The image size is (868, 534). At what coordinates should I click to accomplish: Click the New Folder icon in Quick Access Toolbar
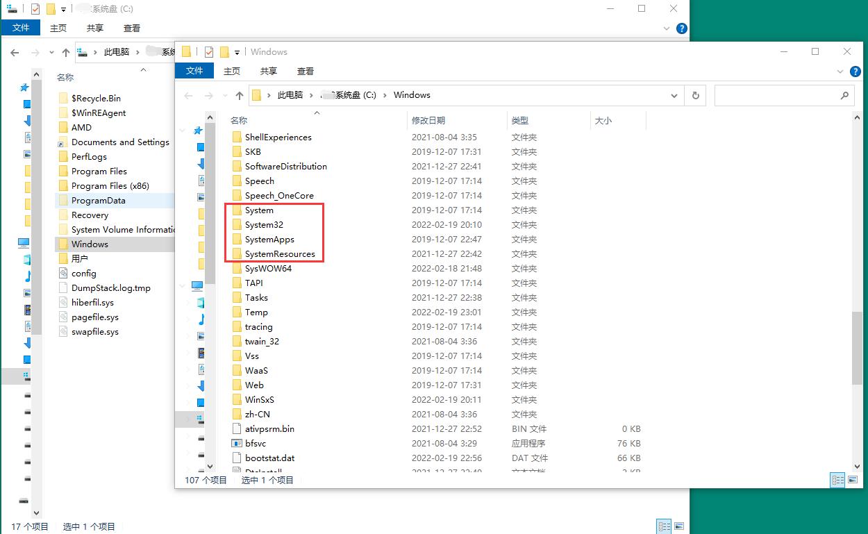pos(225,51)
